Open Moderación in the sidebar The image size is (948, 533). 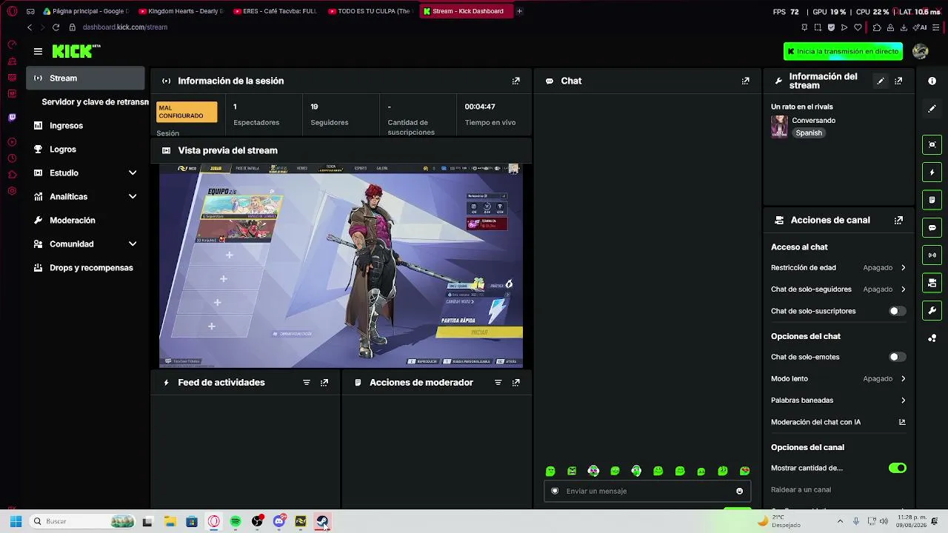point(86,221)
